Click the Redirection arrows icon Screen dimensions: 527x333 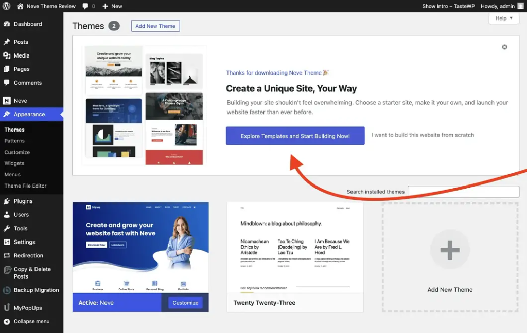coord(7,255)
